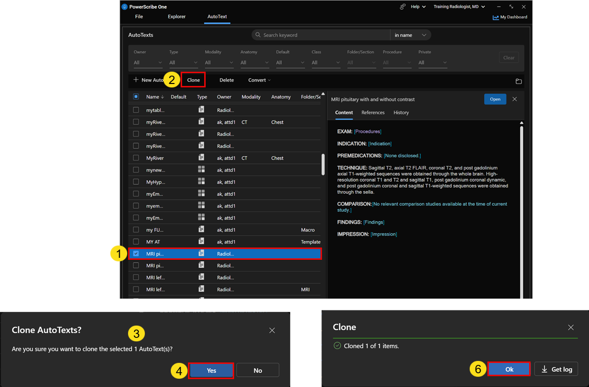Click the plus icon of New AutoText
This screenshot has width=589, height=387.
point(136,80)
